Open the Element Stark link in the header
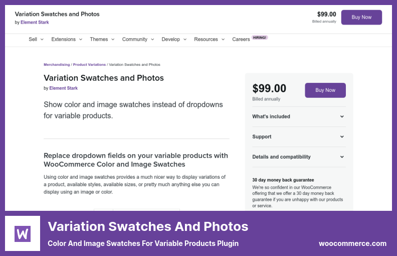Screen dimensions: 397x256 pos(35,22)
